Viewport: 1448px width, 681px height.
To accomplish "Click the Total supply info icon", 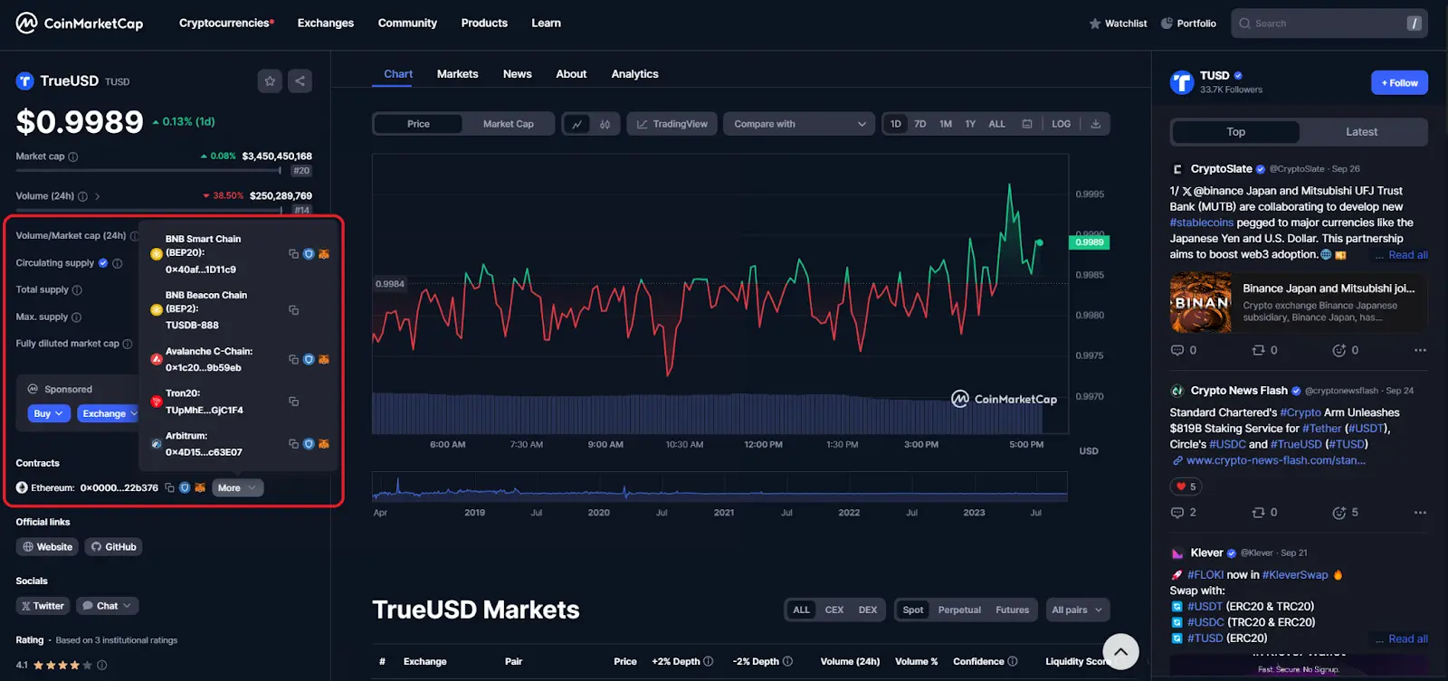I will (x=77, y=290).
